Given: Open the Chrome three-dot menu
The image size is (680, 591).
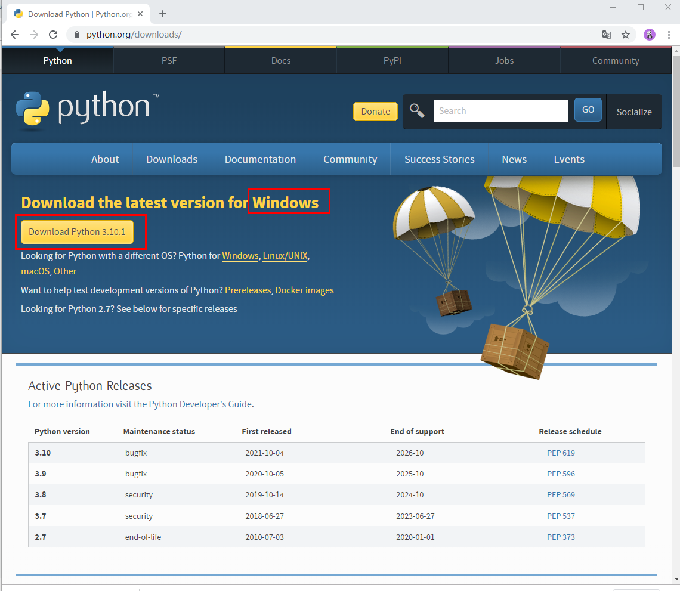Looking at the screenshot, I should click(669, 35).
